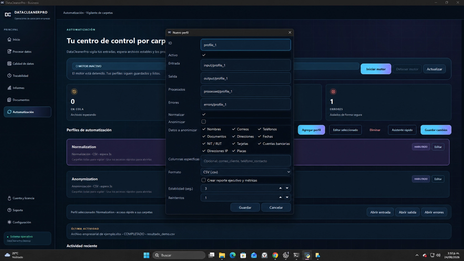Toggle the Activo checkbox
Screen dimensions: 464x261
pos(204,55)
